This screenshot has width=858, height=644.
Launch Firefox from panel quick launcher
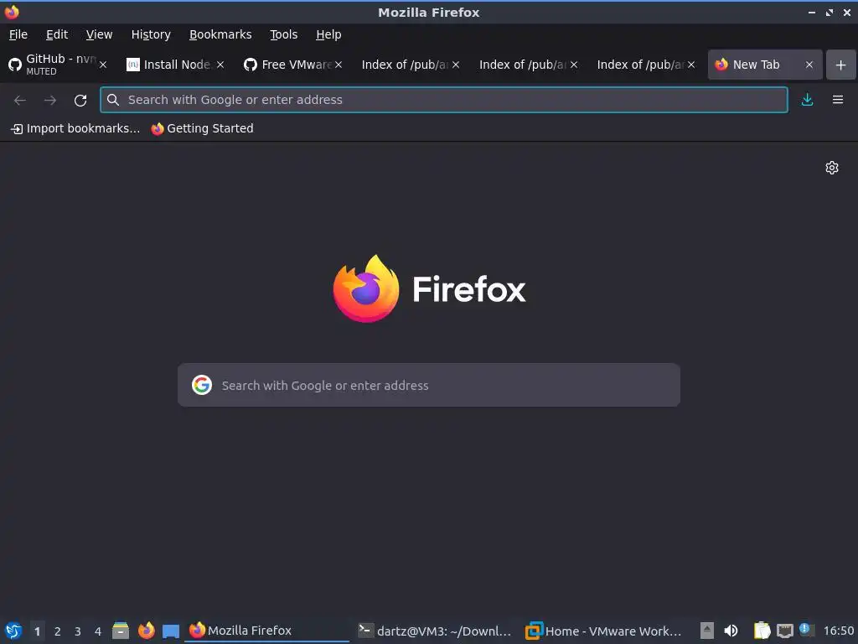146,631
